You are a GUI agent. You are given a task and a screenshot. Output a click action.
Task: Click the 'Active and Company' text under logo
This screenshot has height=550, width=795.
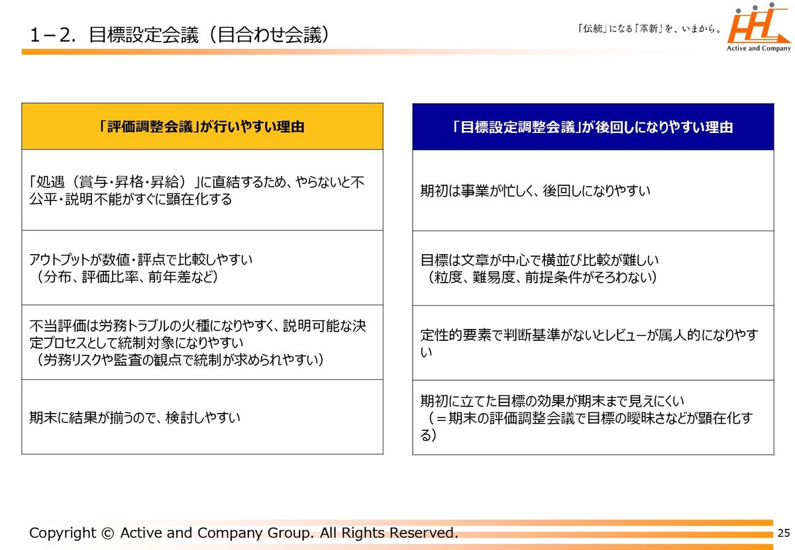pyautogui.click(x=759, y=48)
